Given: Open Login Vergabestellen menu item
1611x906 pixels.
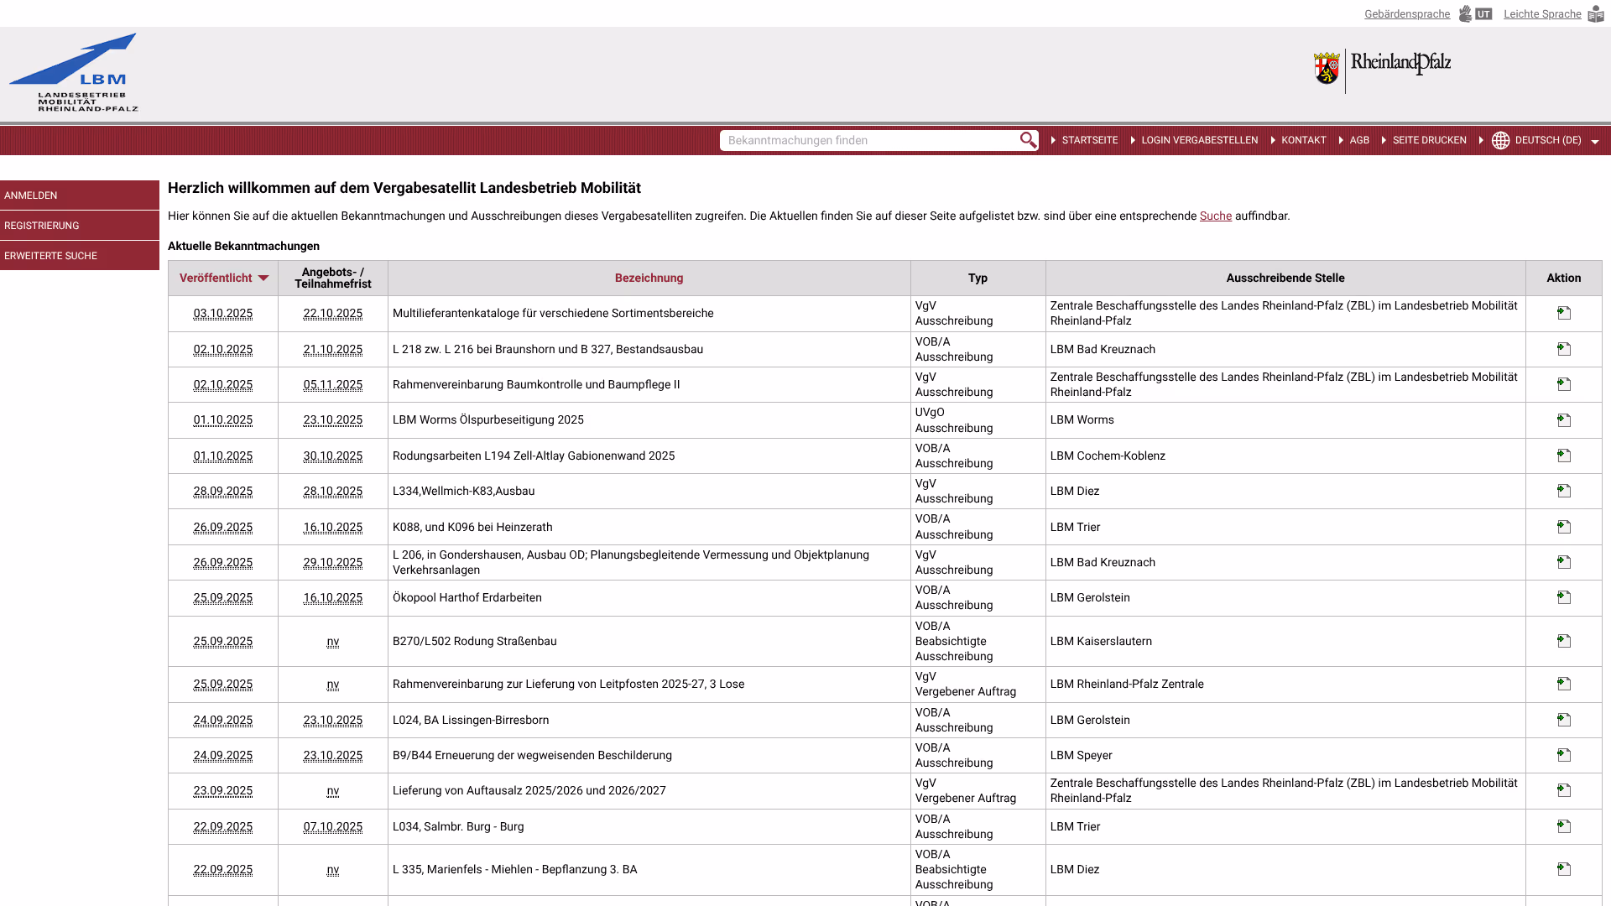Looking at the screenshot, I should pos(1199,140).
